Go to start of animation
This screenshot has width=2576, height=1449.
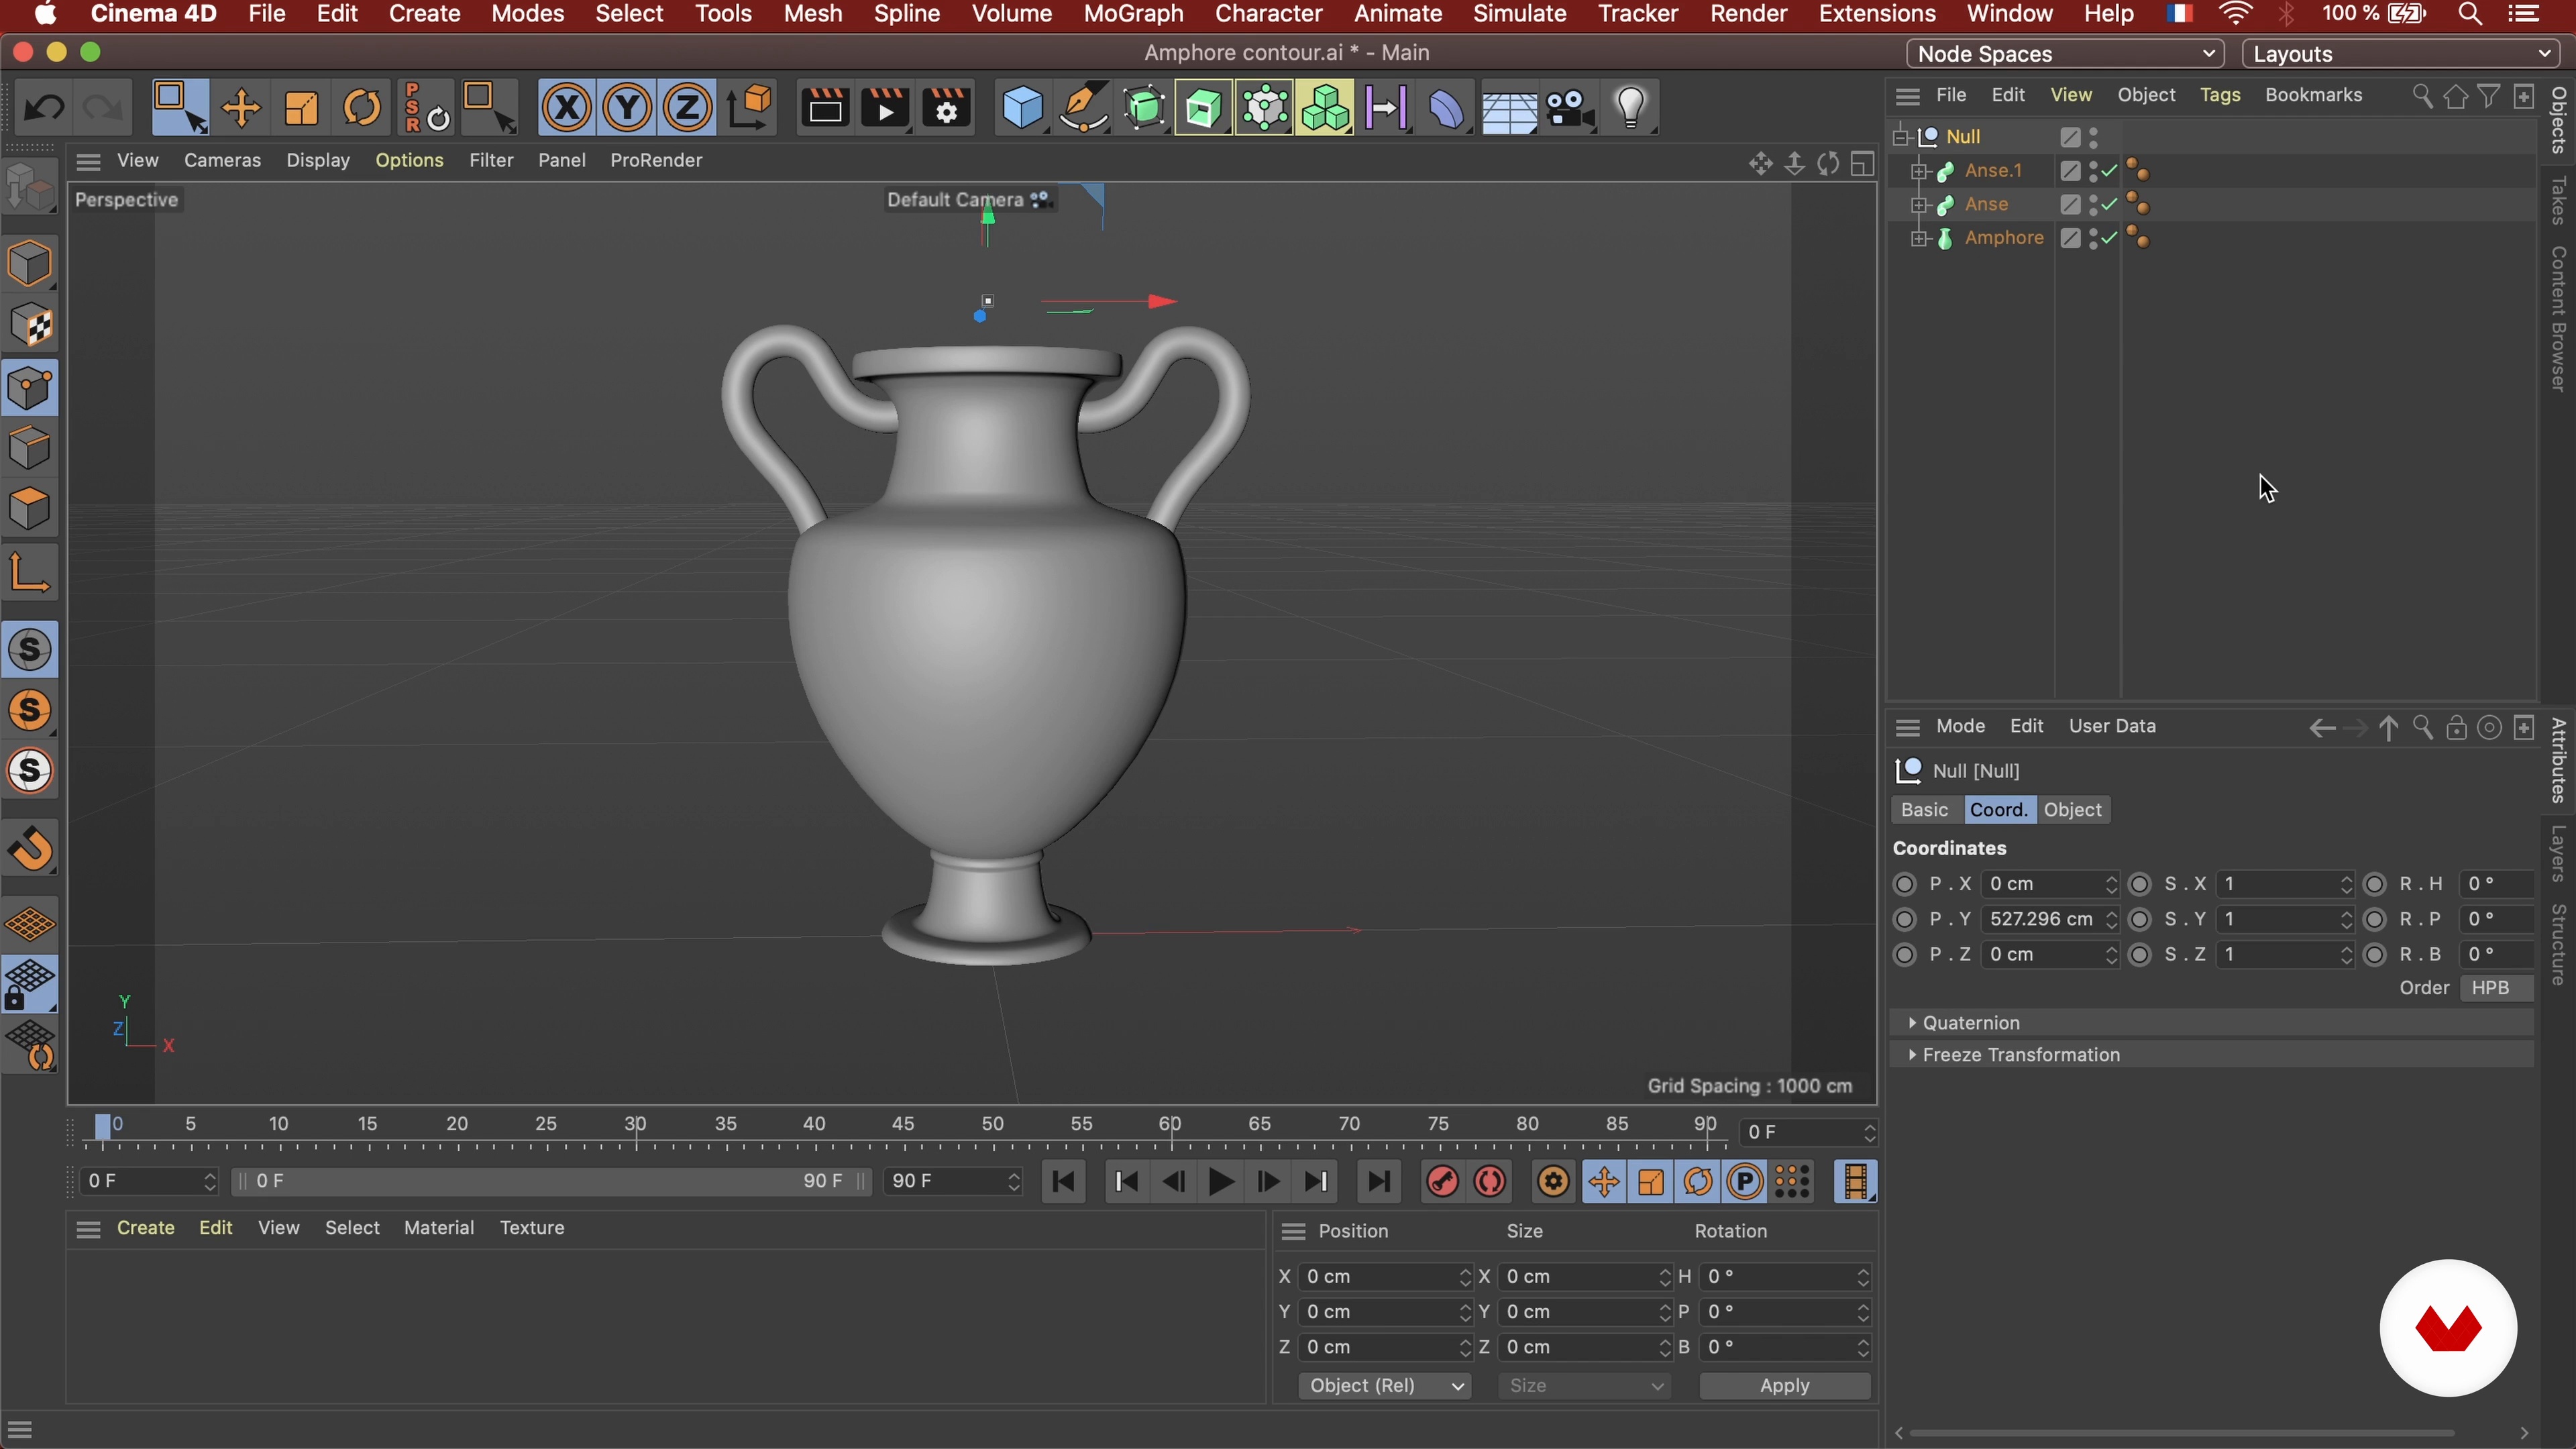1064,1182
